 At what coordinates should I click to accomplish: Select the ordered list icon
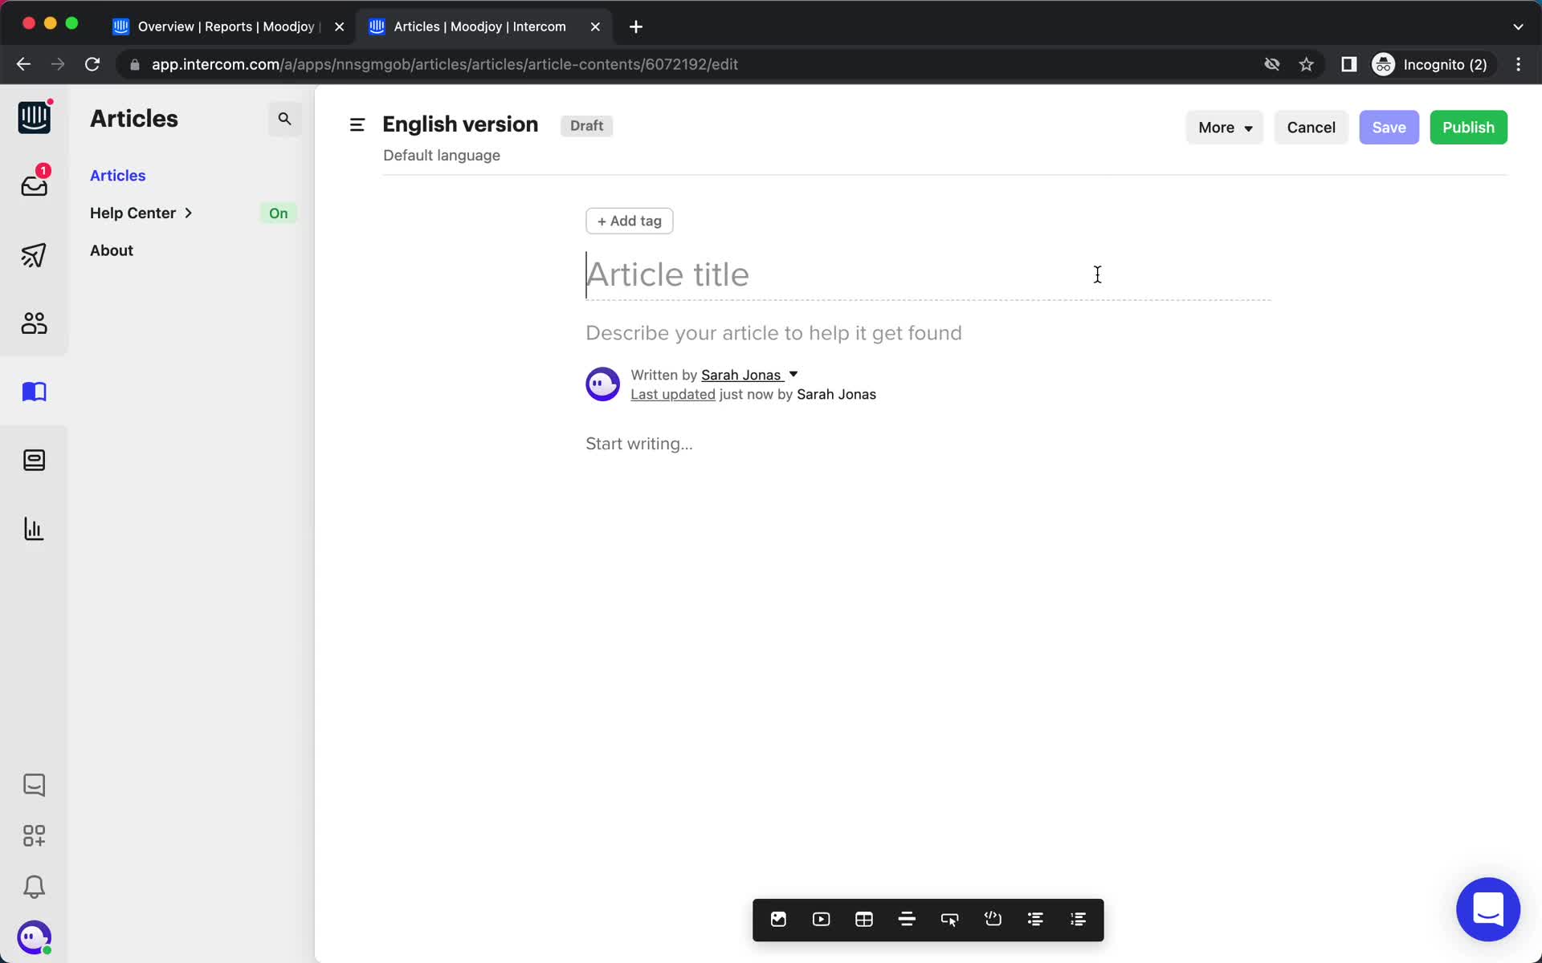point(1077,919)
